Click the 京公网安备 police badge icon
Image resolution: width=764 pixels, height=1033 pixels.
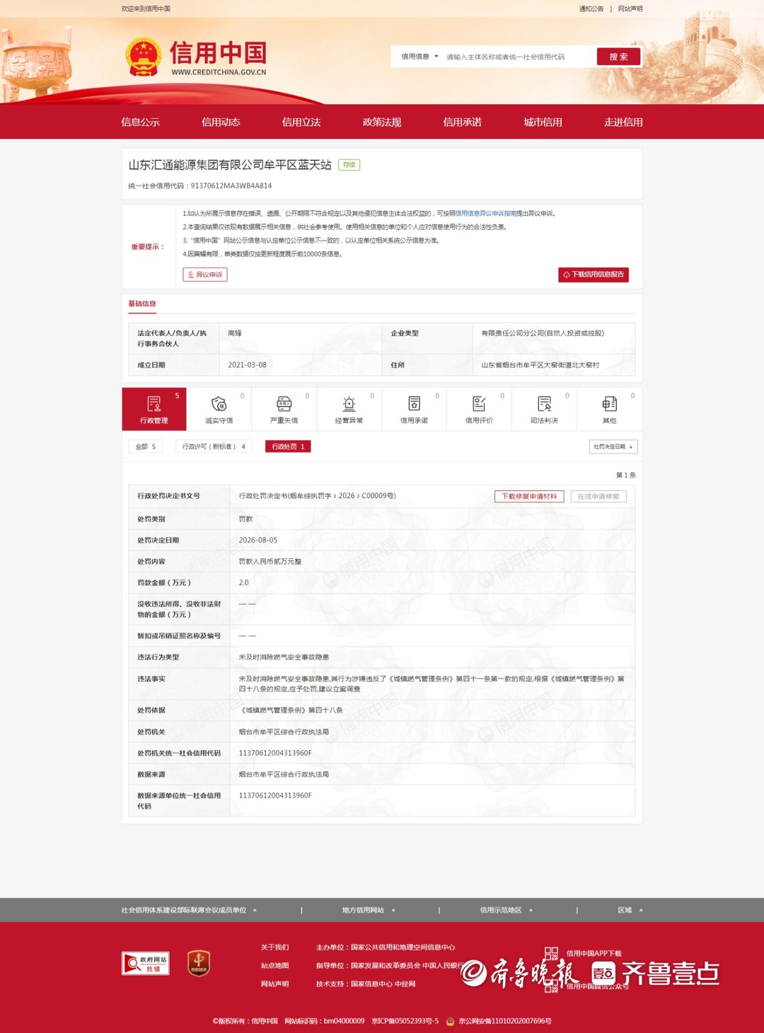pos(450,1021)
